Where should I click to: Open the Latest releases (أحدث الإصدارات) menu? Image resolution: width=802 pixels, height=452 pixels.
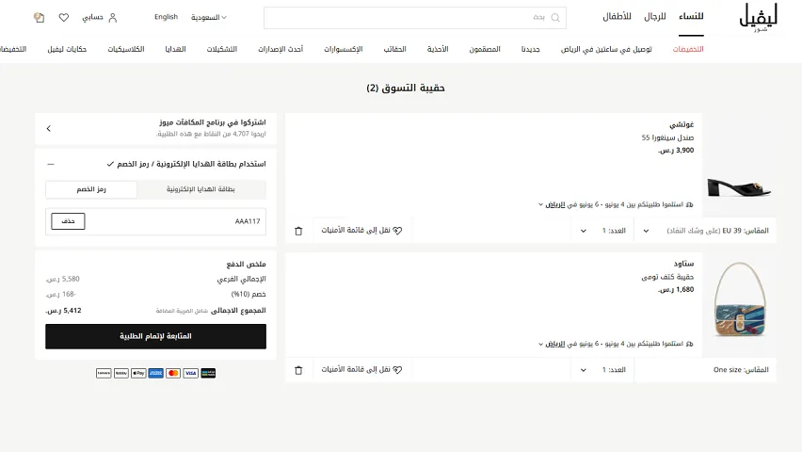tap(281, 49)
